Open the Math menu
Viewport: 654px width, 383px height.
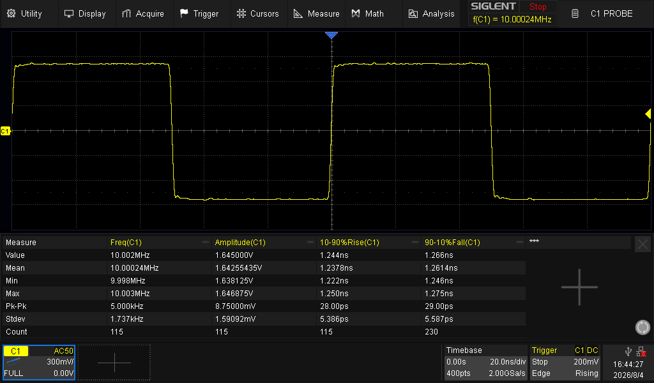368,14
